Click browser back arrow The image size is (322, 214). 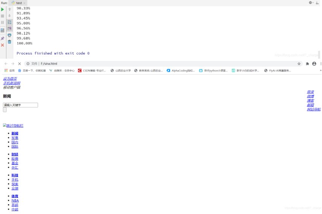(6, 64)
